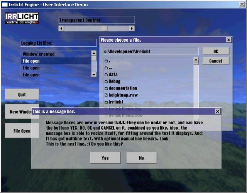
Task: Click the Irrlicht engine logo
Action: tap(22, 18)
